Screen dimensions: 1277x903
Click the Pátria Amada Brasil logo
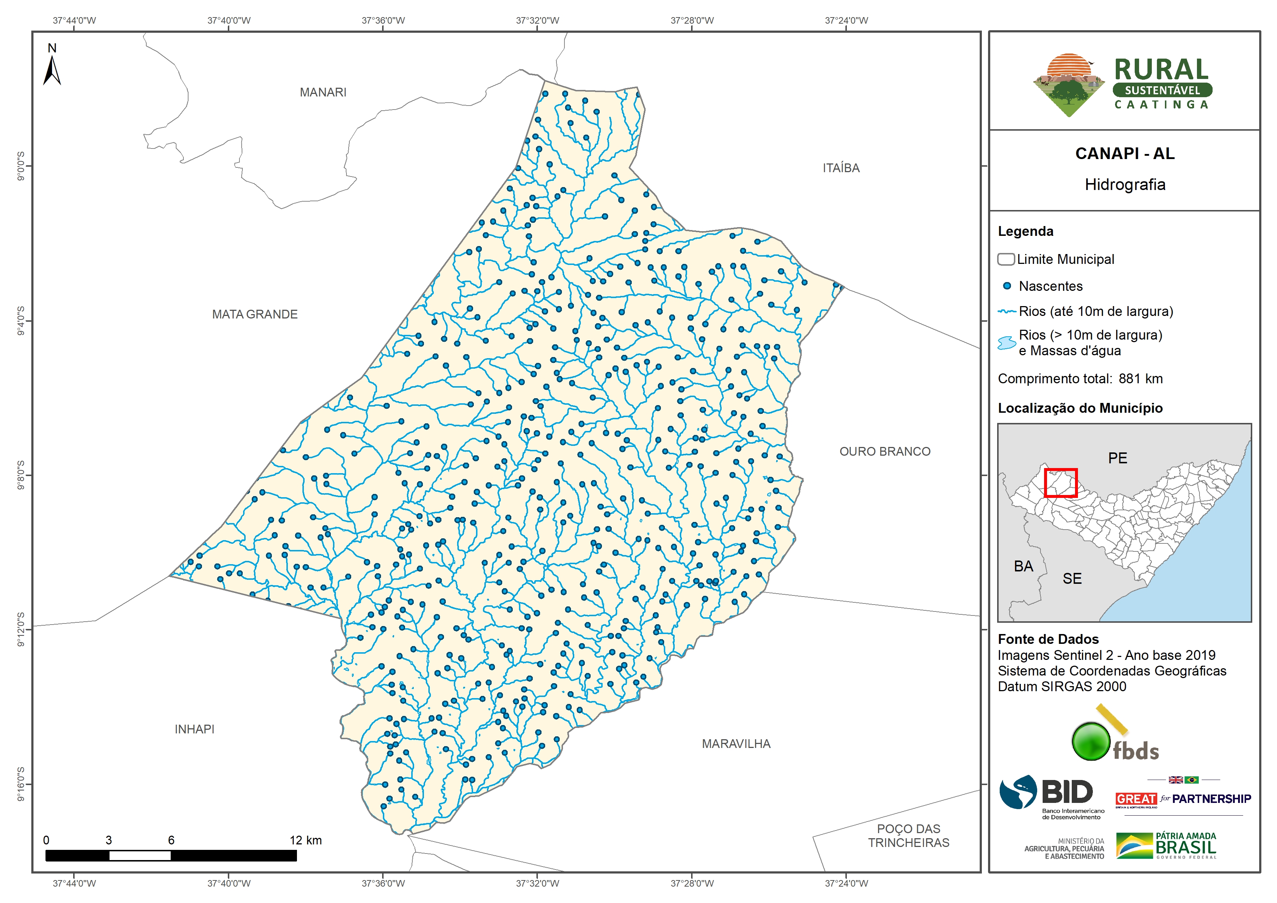(x=1166, y=846)
